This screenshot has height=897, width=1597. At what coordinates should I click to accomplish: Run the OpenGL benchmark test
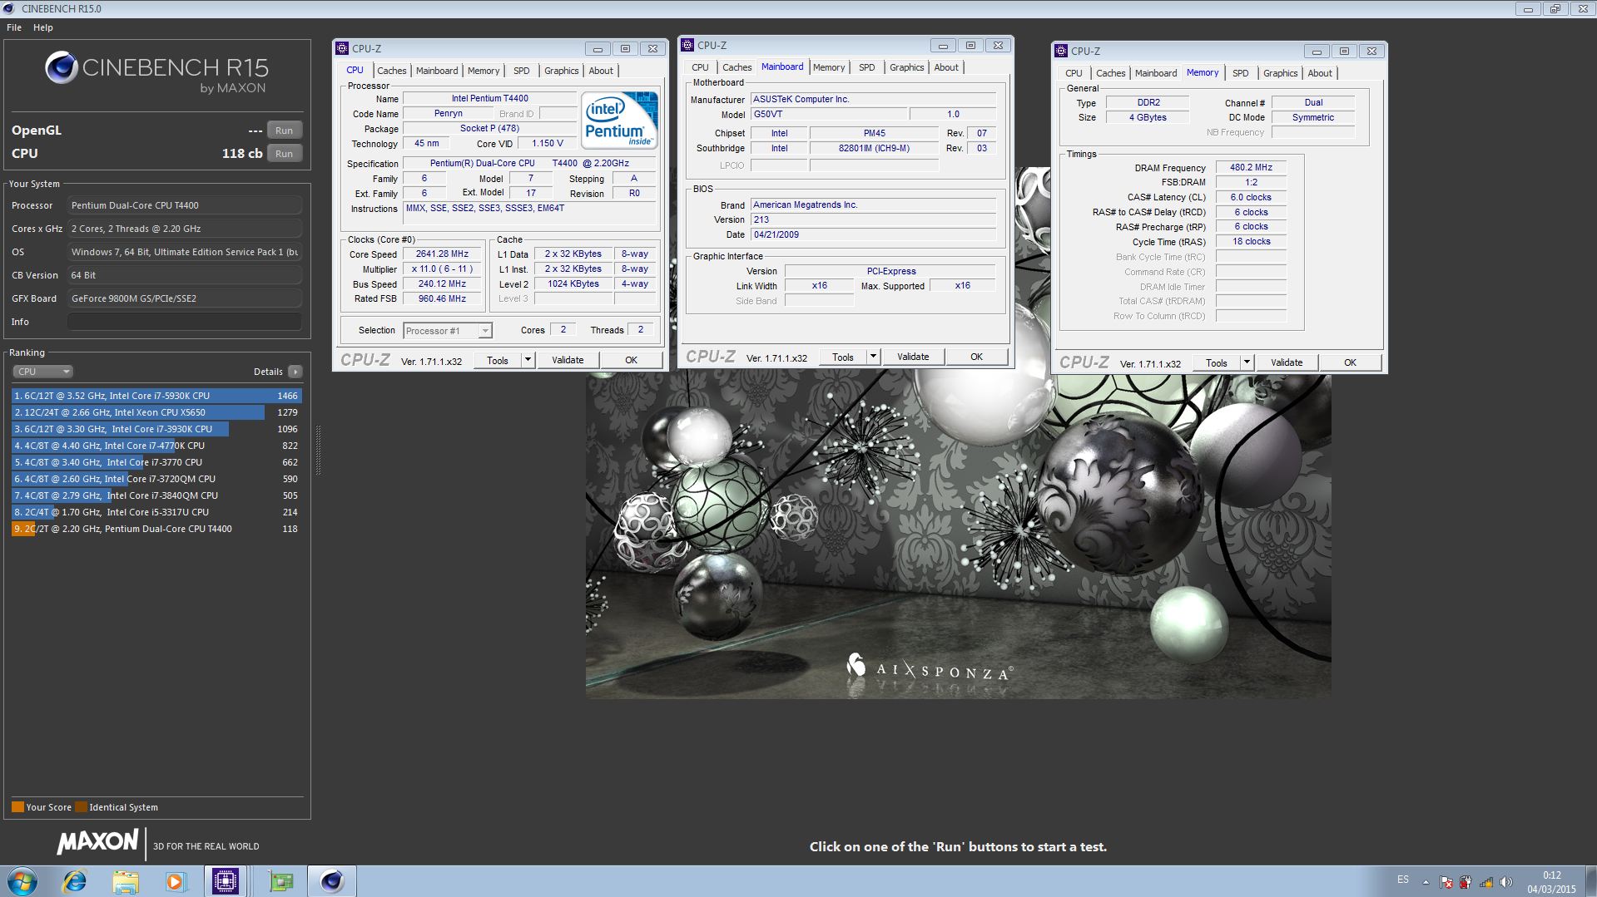[285, 131]
